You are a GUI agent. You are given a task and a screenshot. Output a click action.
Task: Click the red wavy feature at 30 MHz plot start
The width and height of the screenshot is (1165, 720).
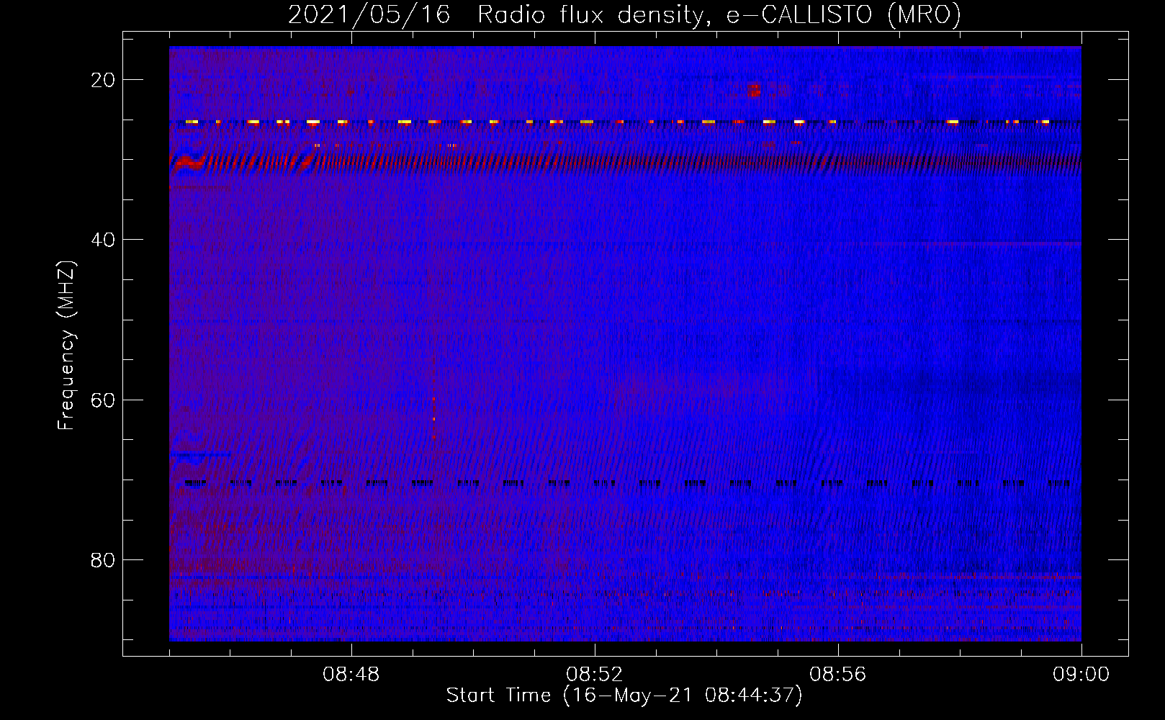tap(189, 164)
